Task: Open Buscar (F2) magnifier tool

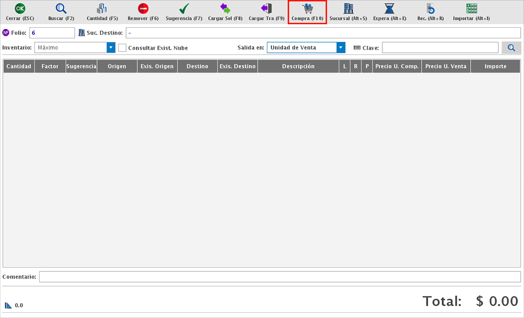Action: click(x=61, y=9)
